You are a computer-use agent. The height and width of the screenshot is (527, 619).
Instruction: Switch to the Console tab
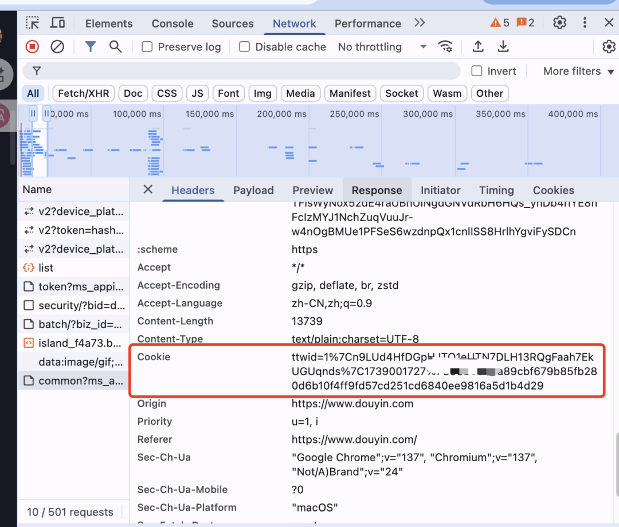point(173,23)
